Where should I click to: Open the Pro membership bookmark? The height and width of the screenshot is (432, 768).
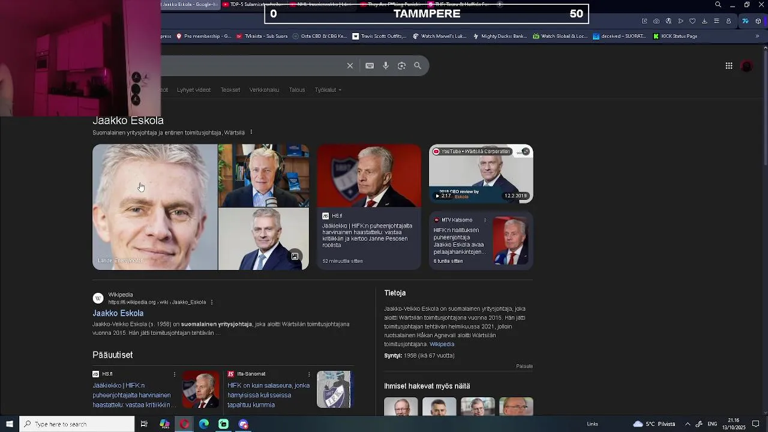point(203,36)
